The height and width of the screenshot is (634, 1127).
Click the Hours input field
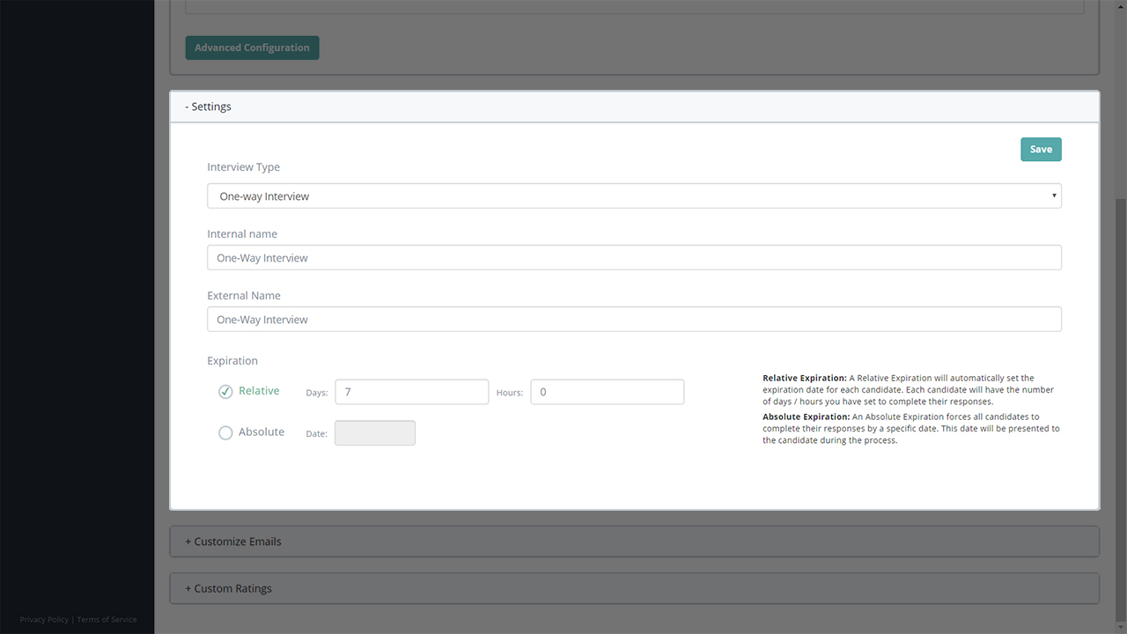click(x=607, y=392)
